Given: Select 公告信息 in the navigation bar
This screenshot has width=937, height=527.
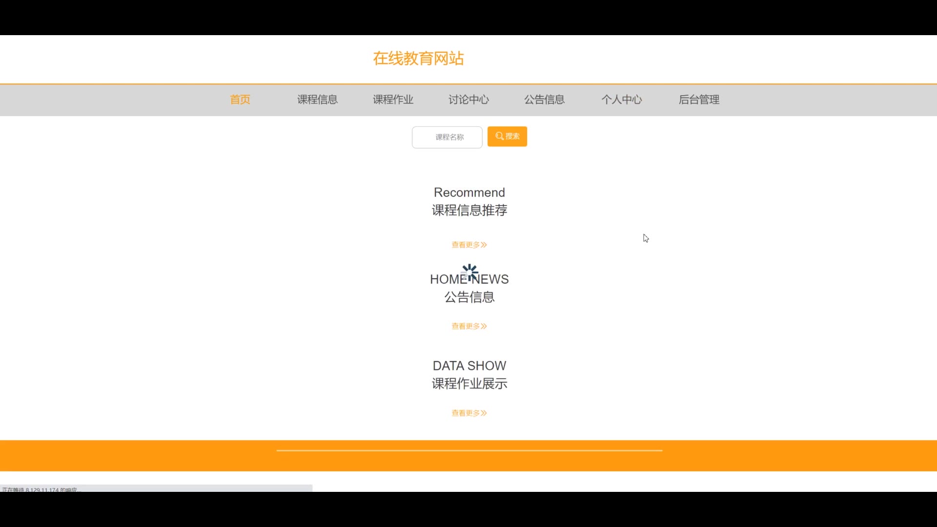Looking at the screenshot, I should (x=544, y=100).
